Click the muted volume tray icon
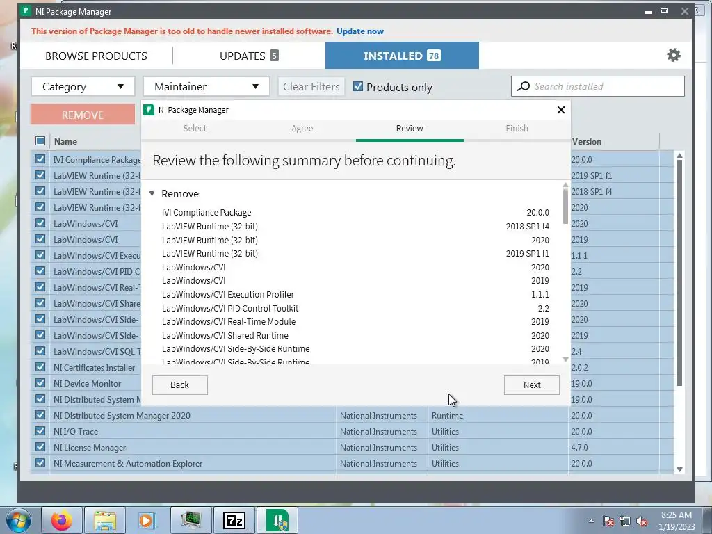The image size is (712, 534). point(642,521)
